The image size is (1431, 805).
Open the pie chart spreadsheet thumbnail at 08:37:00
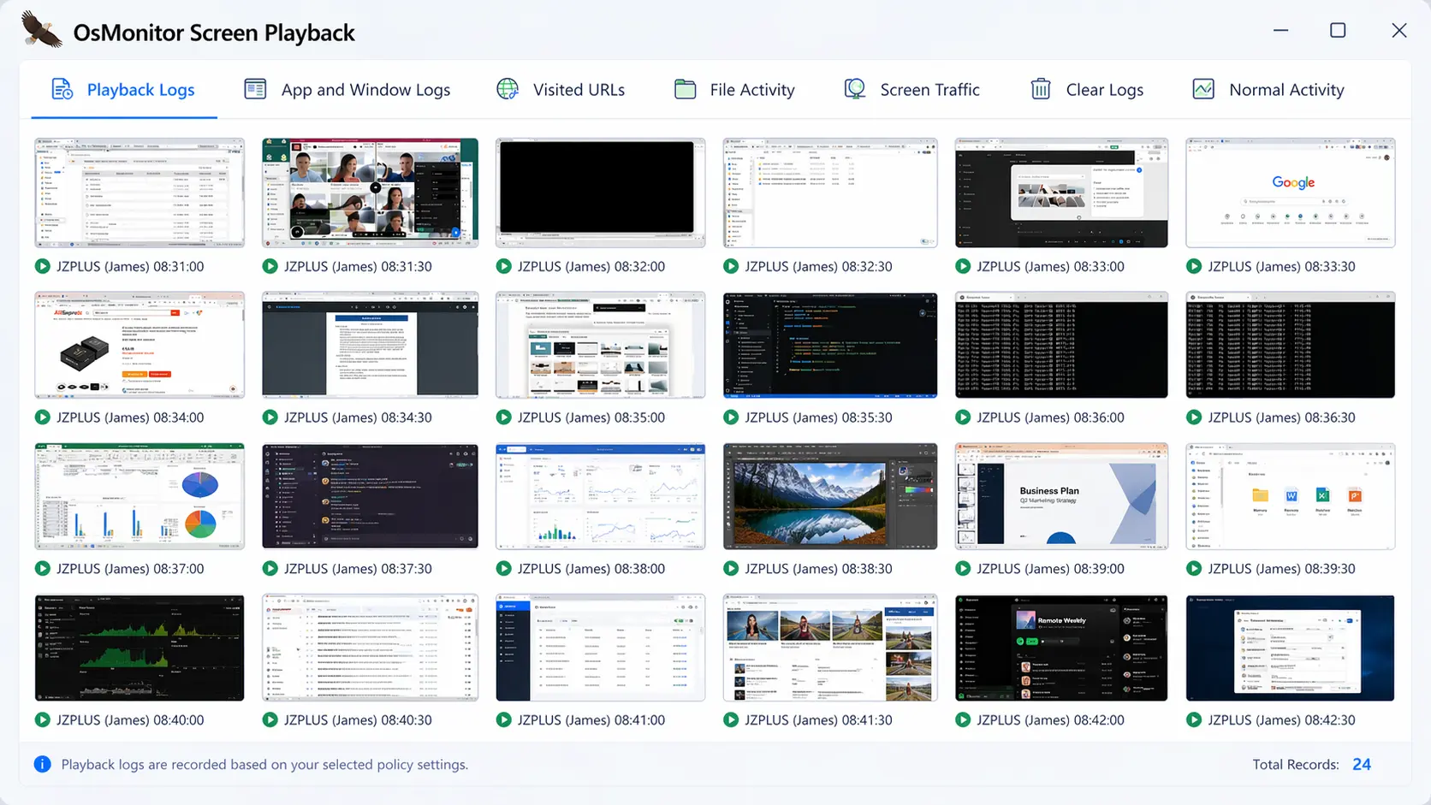[x=140, y=496]
